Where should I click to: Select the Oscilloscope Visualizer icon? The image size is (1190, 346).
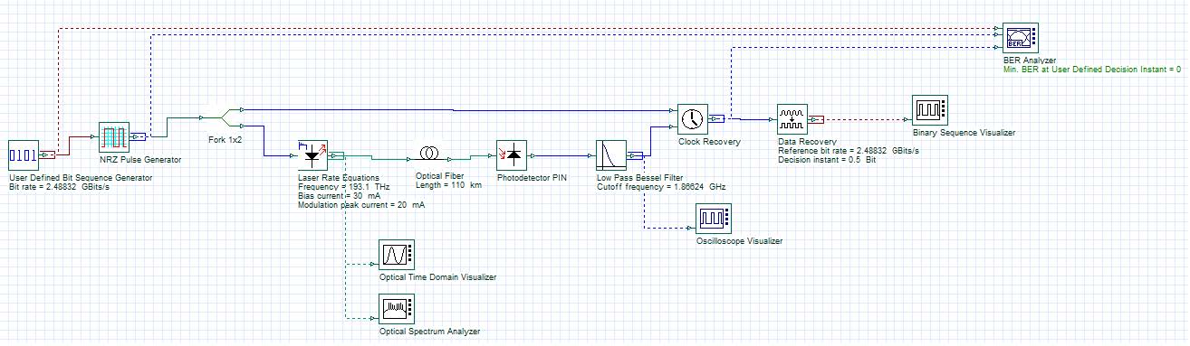coord(712,218)
